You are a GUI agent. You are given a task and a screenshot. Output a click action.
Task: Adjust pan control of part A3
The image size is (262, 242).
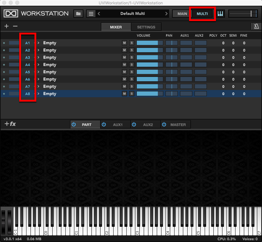(x=172, y=57)
